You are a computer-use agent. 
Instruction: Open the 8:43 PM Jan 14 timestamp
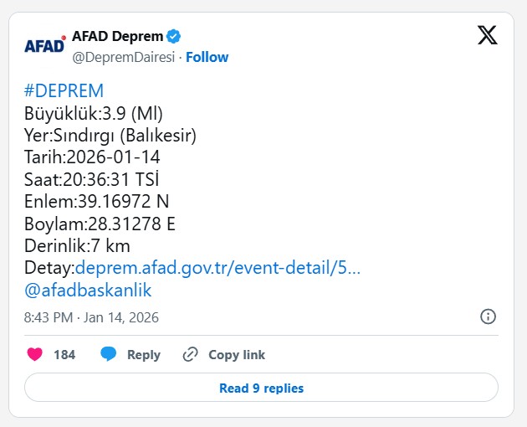click(x=91, y=317)
